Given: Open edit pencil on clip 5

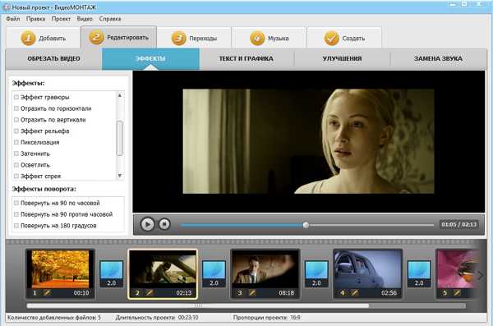Looking at the screenshot, I should 457,293.
